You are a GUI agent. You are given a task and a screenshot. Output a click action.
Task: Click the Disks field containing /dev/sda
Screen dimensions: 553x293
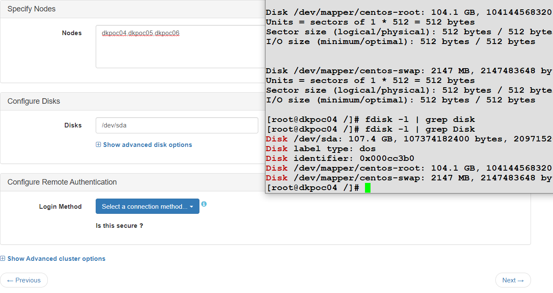[x=177, y=125]
